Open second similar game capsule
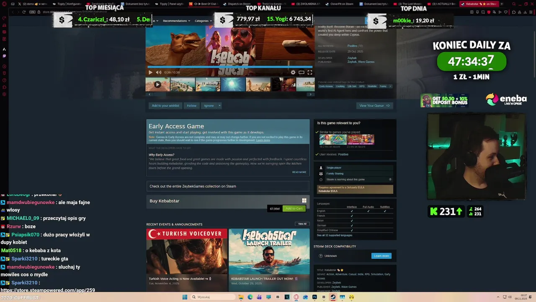 tap(361, 139)
